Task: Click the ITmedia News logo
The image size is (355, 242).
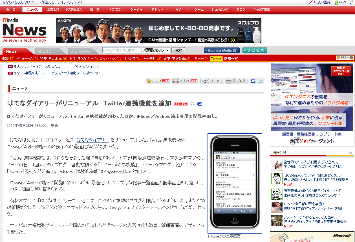Action: pyautogui.click(x=24, y=30)
